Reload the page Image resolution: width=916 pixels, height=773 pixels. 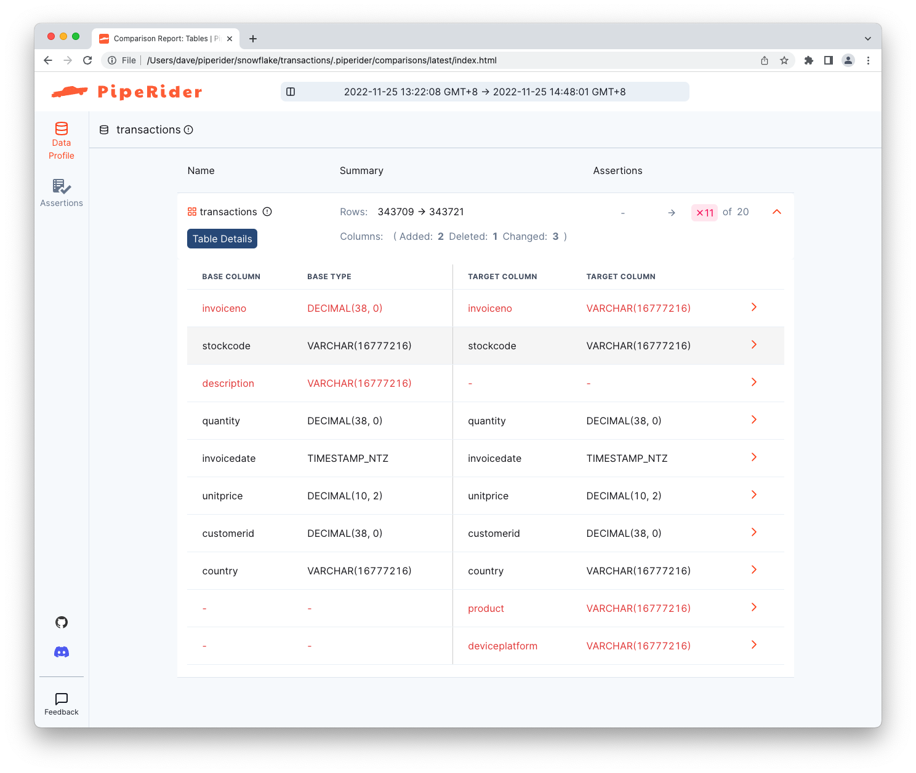click(87, 60)
